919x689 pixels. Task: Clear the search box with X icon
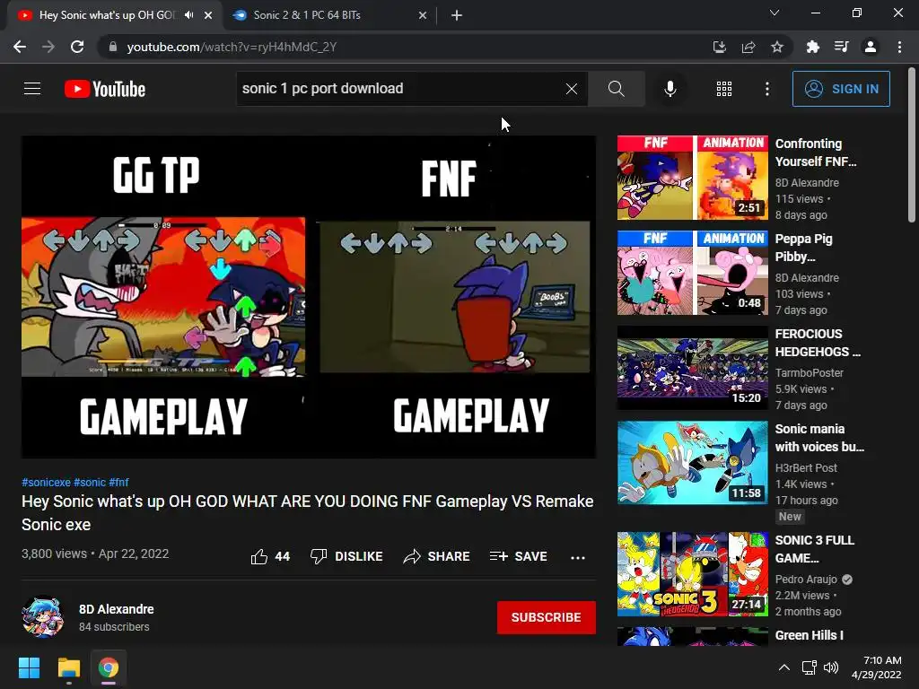point(572,89)
